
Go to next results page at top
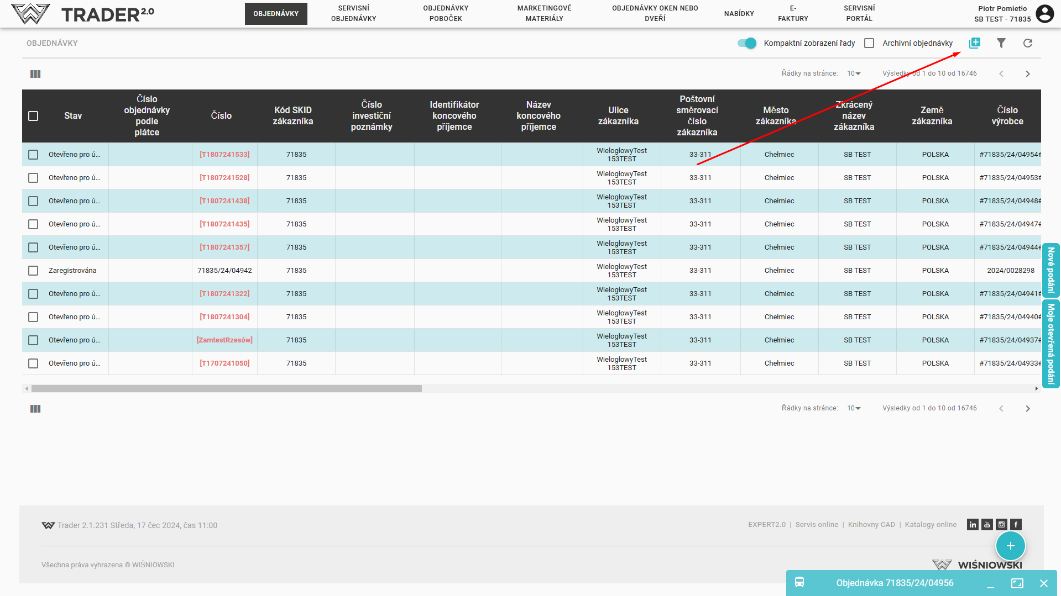(1027, 74)
